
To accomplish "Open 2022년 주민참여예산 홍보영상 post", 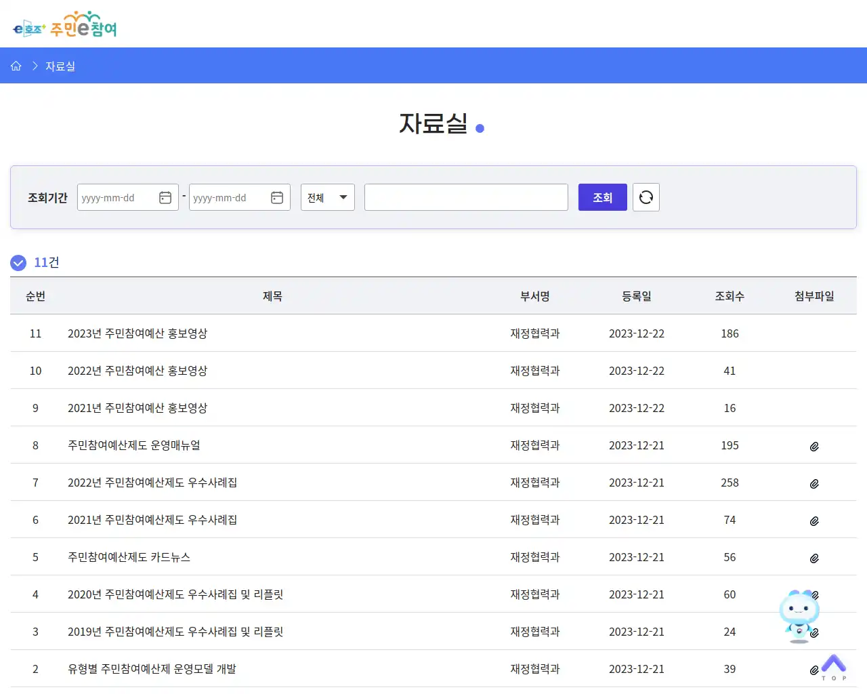I will [x=138, y=371].
